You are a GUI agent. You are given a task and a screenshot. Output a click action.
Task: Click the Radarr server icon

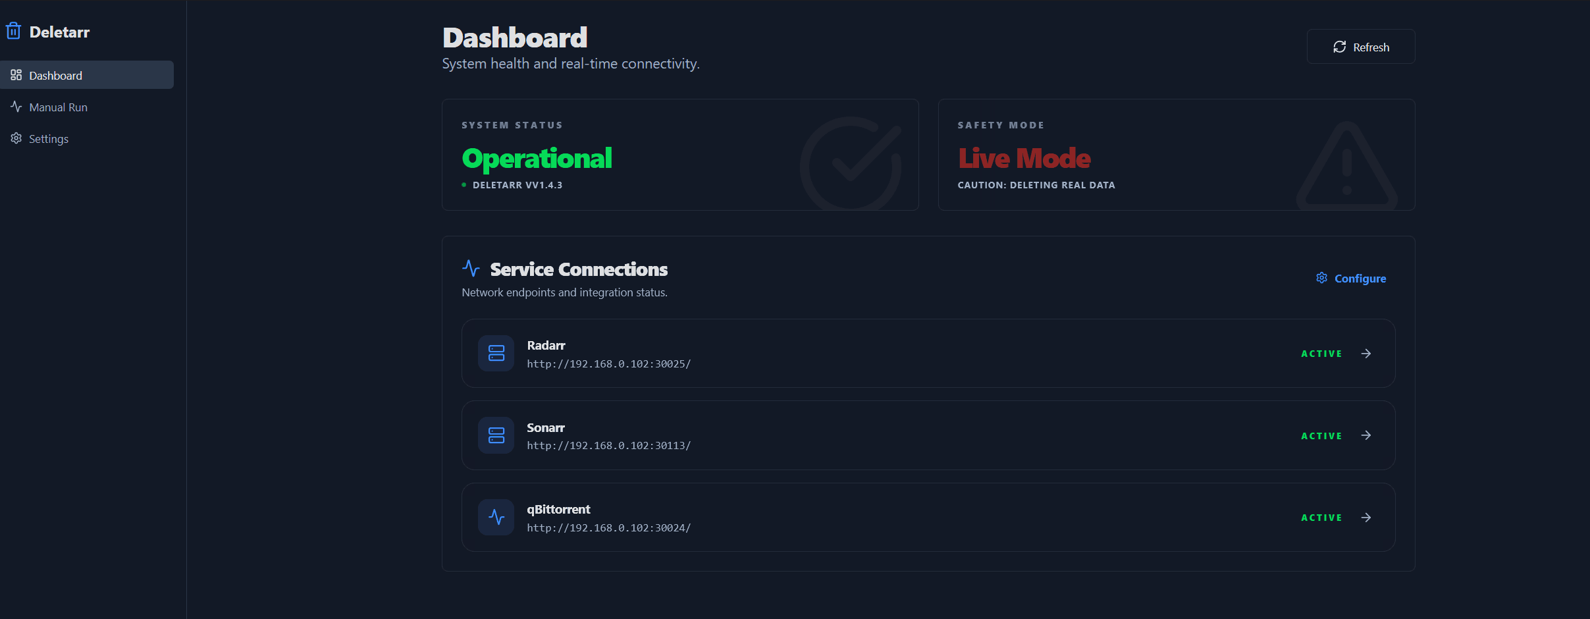pos(496,354)
